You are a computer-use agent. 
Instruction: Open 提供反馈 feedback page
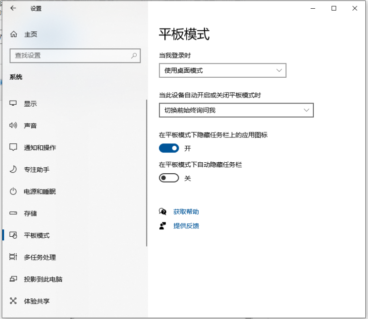(185, 226)
